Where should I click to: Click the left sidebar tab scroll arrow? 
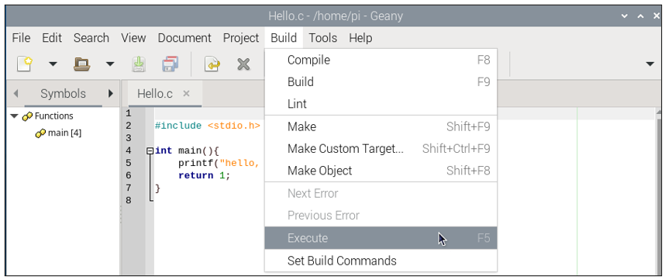(16, 94)
